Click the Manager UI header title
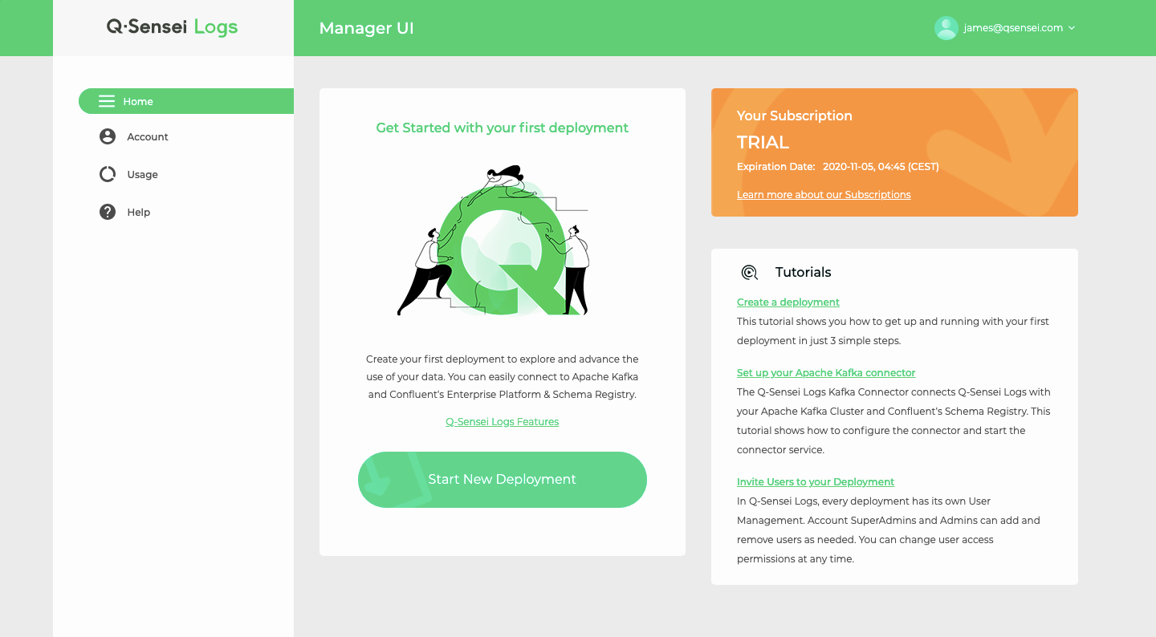This screenshot has height=637, width=1156. 367,28
